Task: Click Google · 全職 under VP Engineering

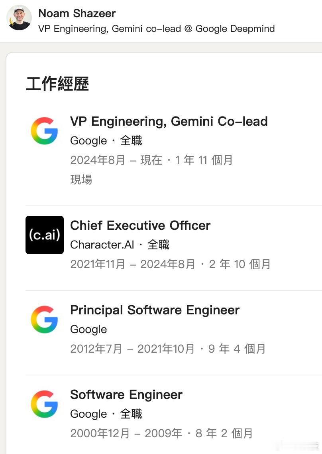Action: tap(106, 141)
